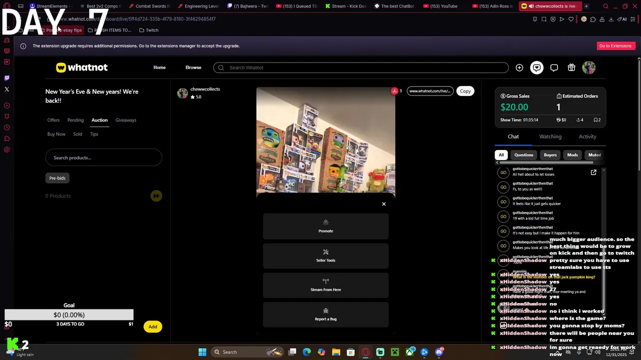Open the Pending tab

[x=76, y=120]
